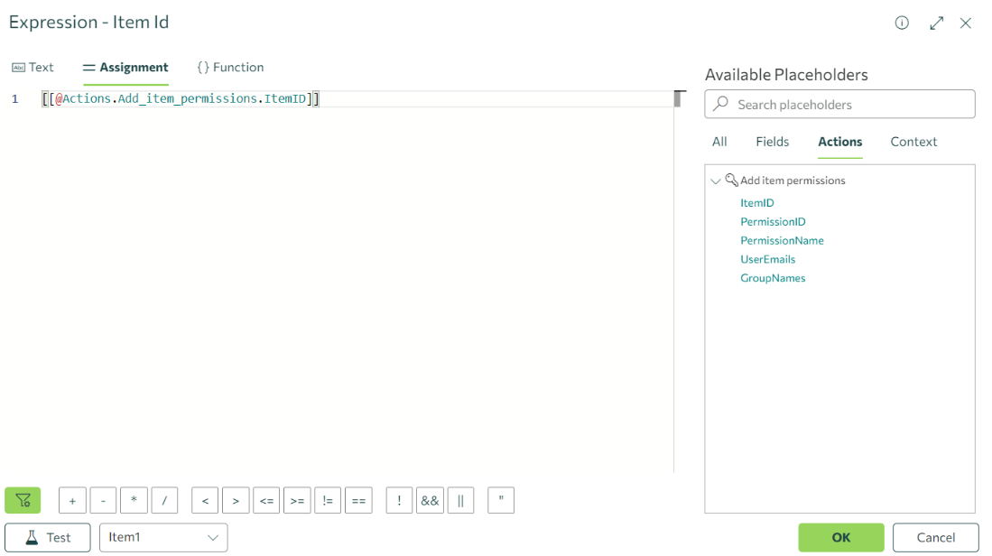Screen dimensions: 992x556
Task: Insert the greater-than operator
Action: click(x=236, y=500)
